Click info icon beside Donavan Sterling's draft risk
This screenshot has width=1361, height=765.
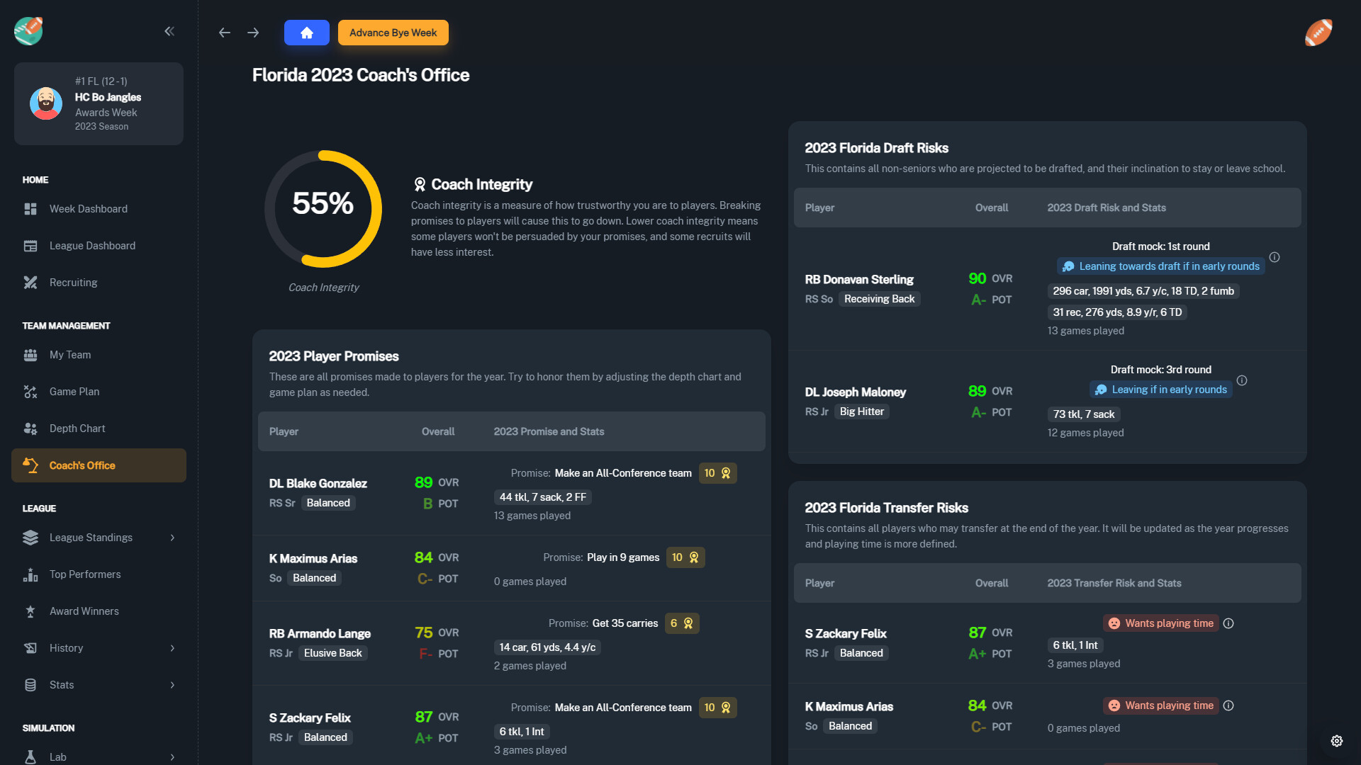tap(1274, 257)
